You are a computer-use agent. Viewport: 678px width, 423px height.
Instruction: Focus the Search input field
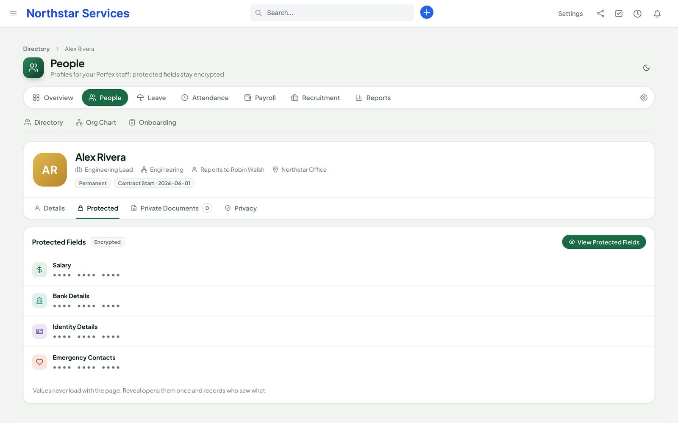tap(332, 13)
